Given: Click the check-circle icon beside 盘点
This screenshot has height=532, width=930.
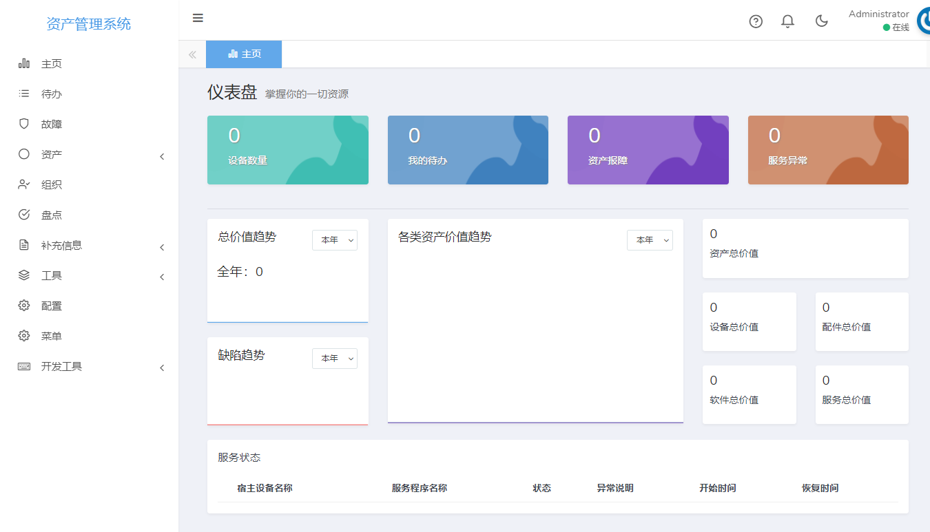Looking at the screenshot, I should click(x=23, y=215).
